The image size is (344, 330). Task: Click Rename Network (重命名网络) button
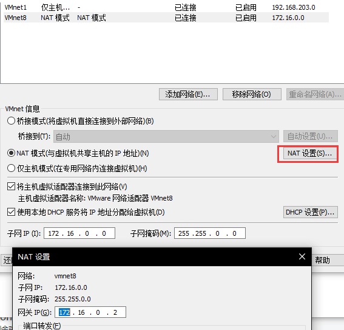(x=315, y=94)
